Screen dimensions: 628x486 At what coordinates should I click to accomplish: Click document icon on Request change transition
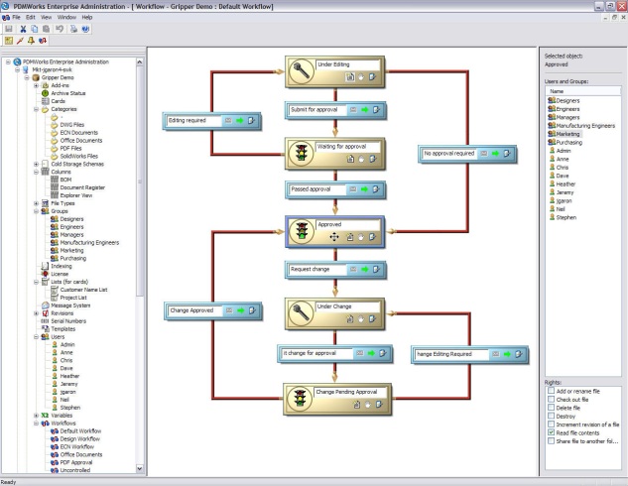pos(376,270)
